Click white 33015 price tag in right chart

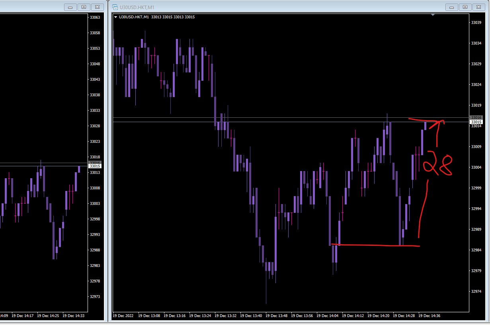pyautogui.click(x=476, y=122)
